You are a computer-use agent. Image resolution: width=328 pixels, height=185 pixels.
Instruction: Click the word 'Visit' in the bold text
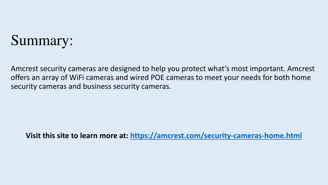click(33, 136)
